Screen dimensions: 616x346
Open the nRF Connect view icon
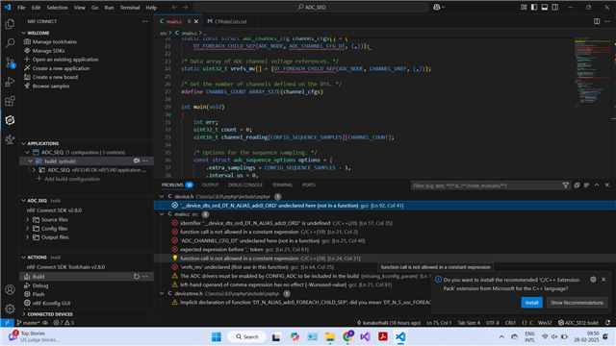(x=10, y=120)
